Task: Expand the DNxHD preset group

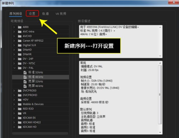Action: (14, 50)
